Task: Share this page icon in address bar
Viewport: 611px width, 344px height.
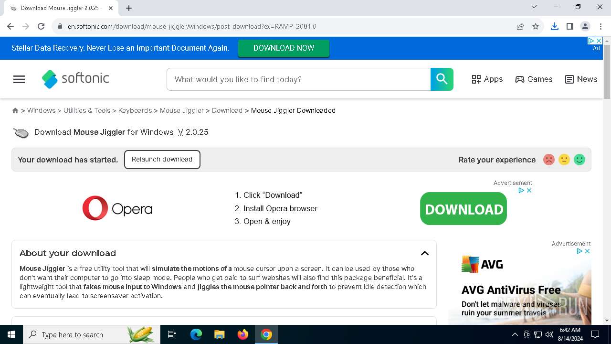Action: coord(520,26)
